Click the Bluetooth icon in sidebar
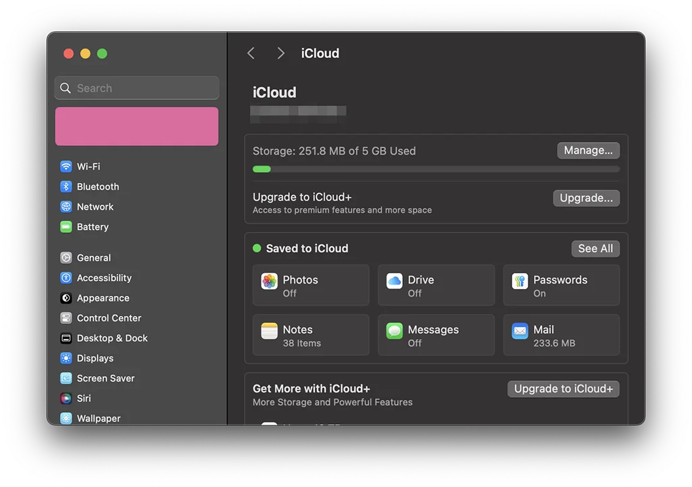 (x=66, y=186)
